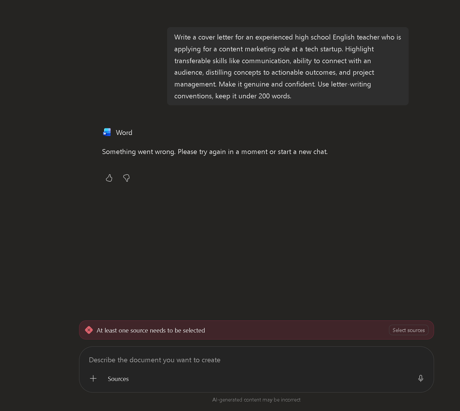Click the 'Word' label next to the icon
The image size is (460, 411).
click(x=124, y=133)
